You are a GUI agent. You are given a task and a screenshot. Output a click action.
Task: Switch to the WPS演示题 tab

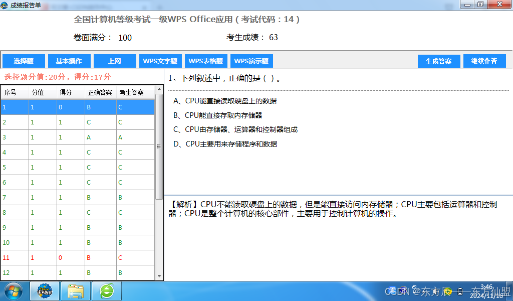point(251,61)
